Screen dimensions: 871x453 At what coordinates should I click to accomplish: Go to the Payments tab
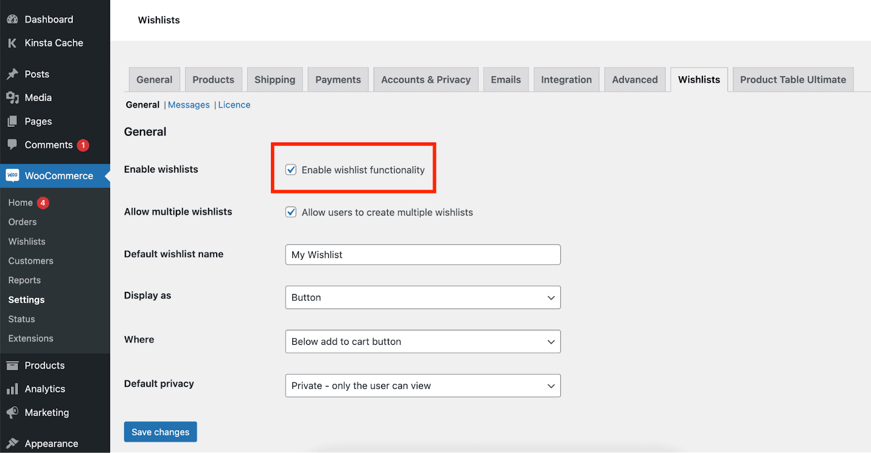click(338, 79)
